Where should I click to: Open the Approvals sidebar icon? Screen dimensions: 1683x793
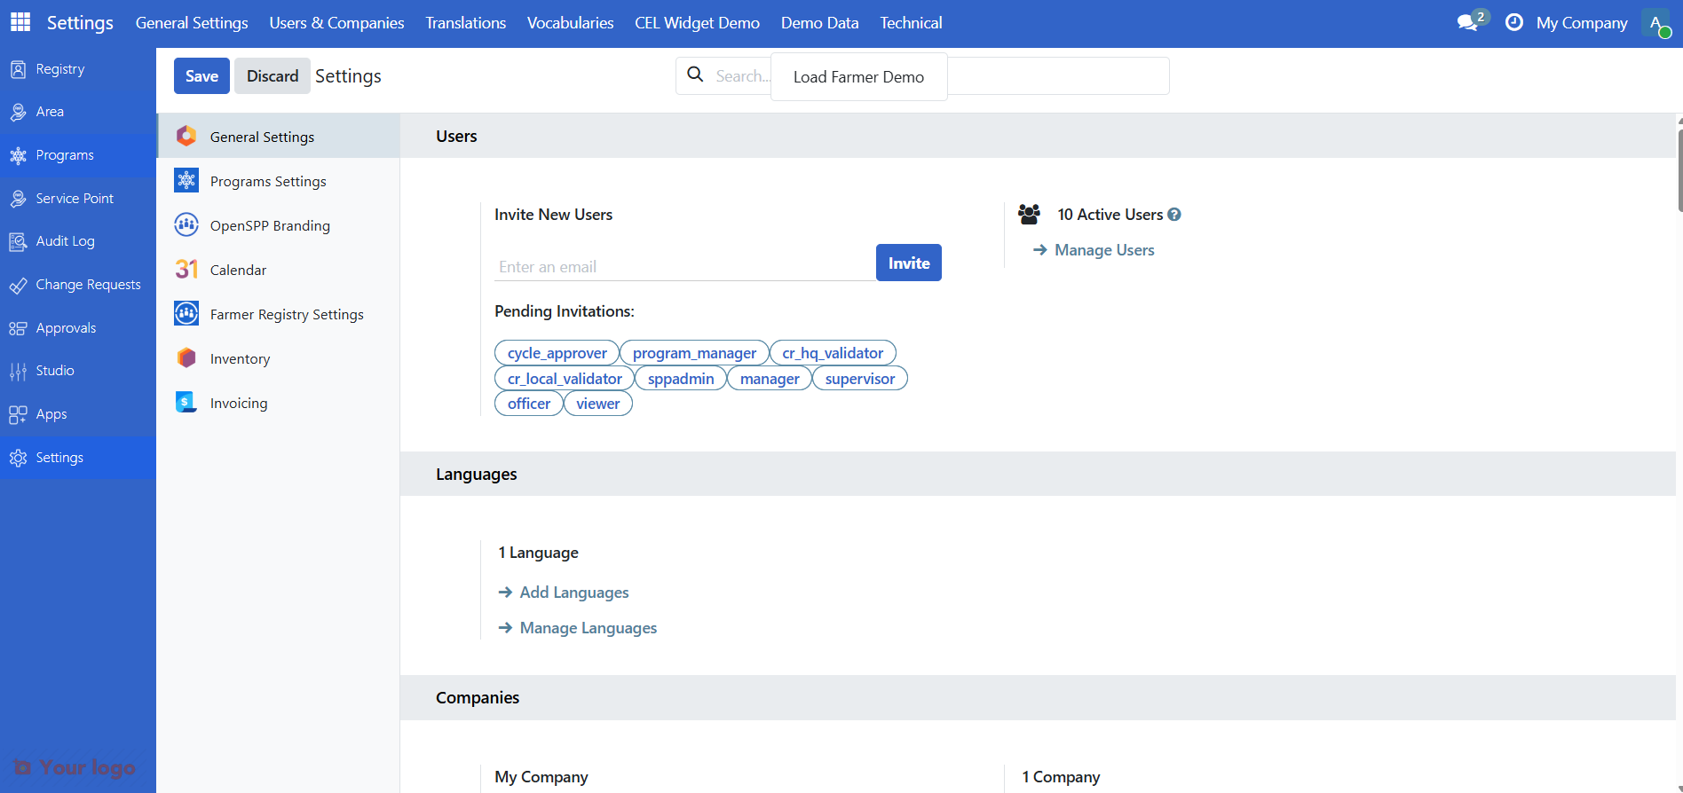tap(18, 328)
